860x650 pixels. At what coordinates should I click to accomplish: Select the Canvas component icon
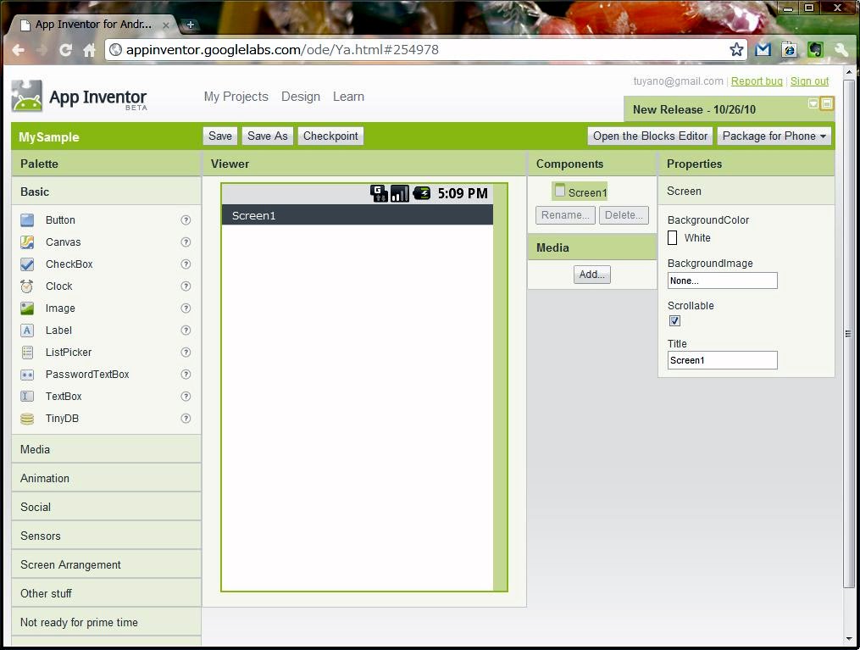pyautogui.click(x=27, y=242)
